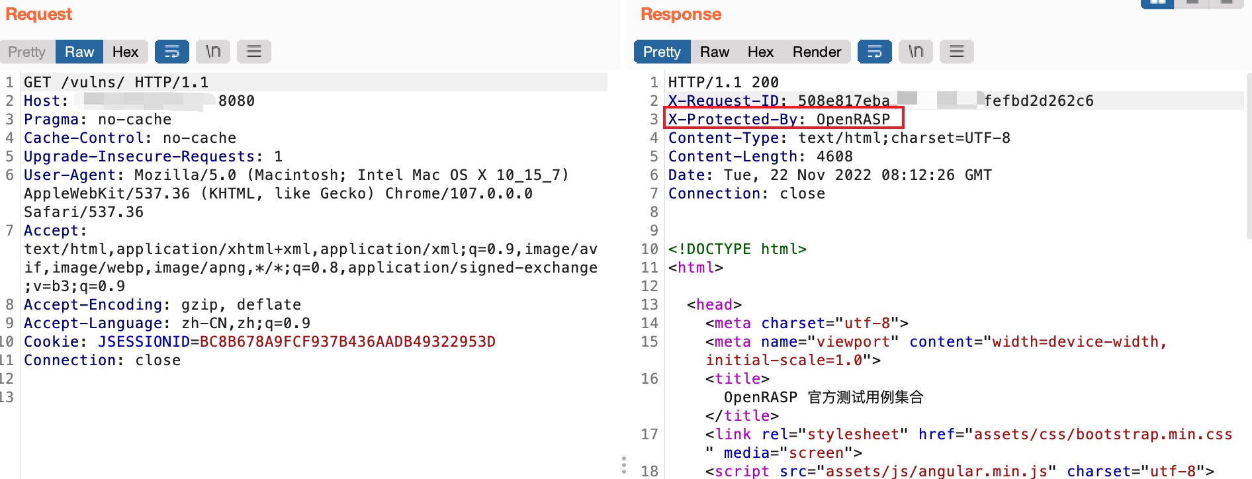Open the Hex tab in Response panel
The image size is (1252, 479).
pos(760,52)
